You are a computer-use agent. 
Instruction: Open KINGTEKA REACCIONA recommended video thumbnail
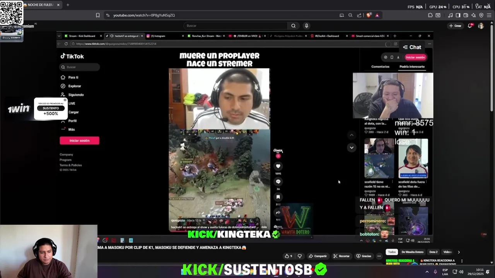pyautogui.click(x=401, y=262)
